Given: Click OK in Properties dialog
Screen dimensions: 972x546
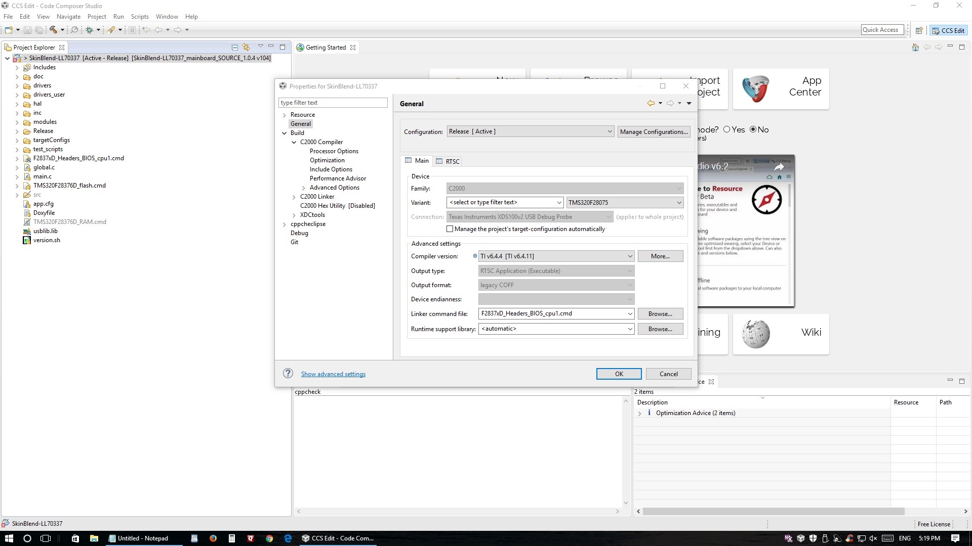Looking at the screenshot, I should tap(619, 374).
